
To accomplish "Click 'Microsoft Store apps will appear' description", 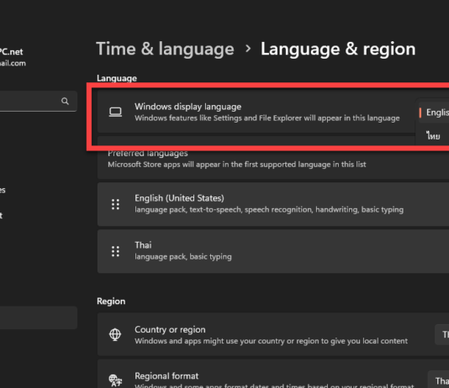I will point(237,165).
